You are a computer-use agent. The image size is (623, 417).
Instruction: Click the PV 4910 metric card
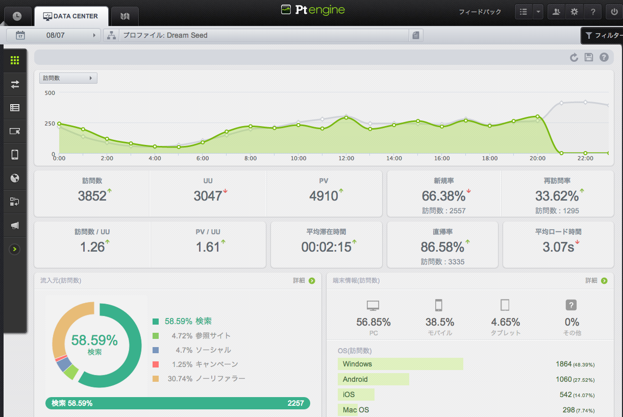coord(324,193)
